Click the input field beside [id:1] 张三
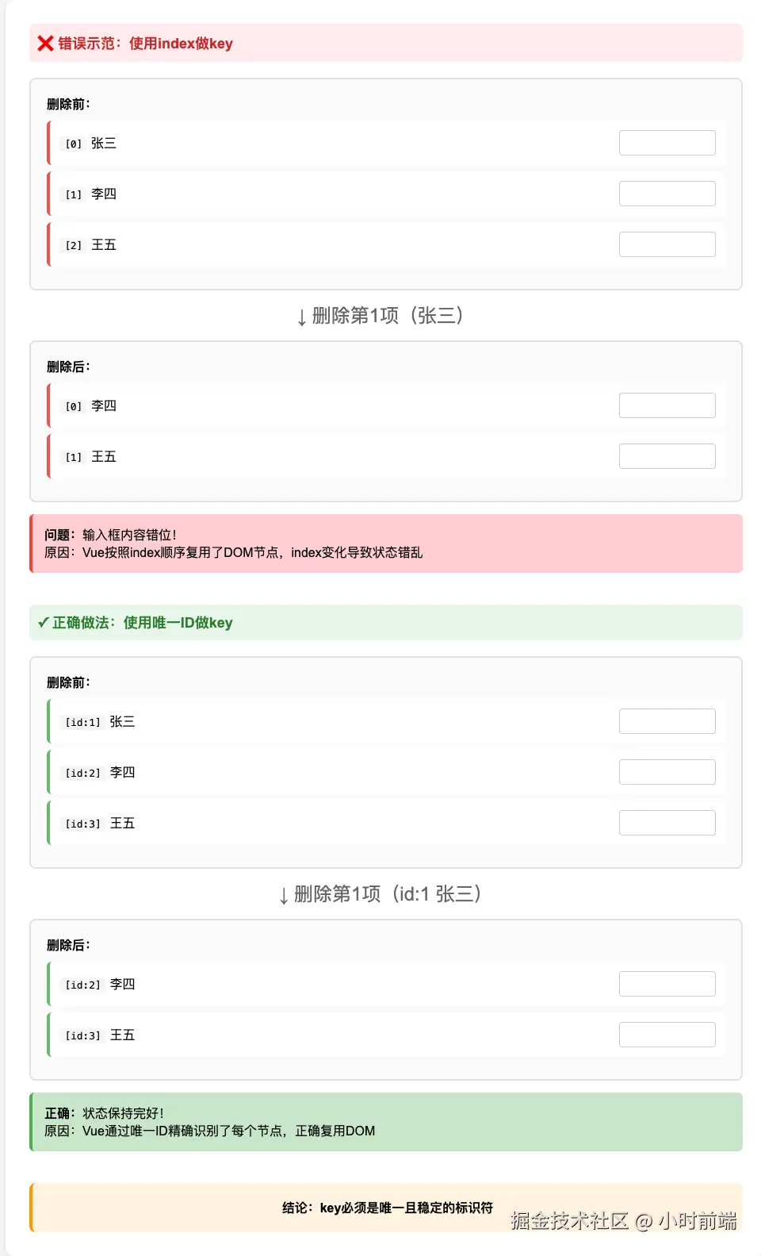Screen dimensions: 761x1256 tap(667, 720)
